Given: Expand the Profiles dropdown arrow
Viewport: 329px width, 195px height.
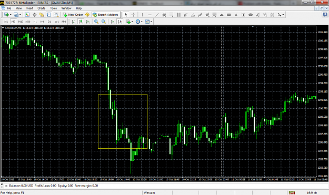Looking at the screenshot, I should coord(20,15).
